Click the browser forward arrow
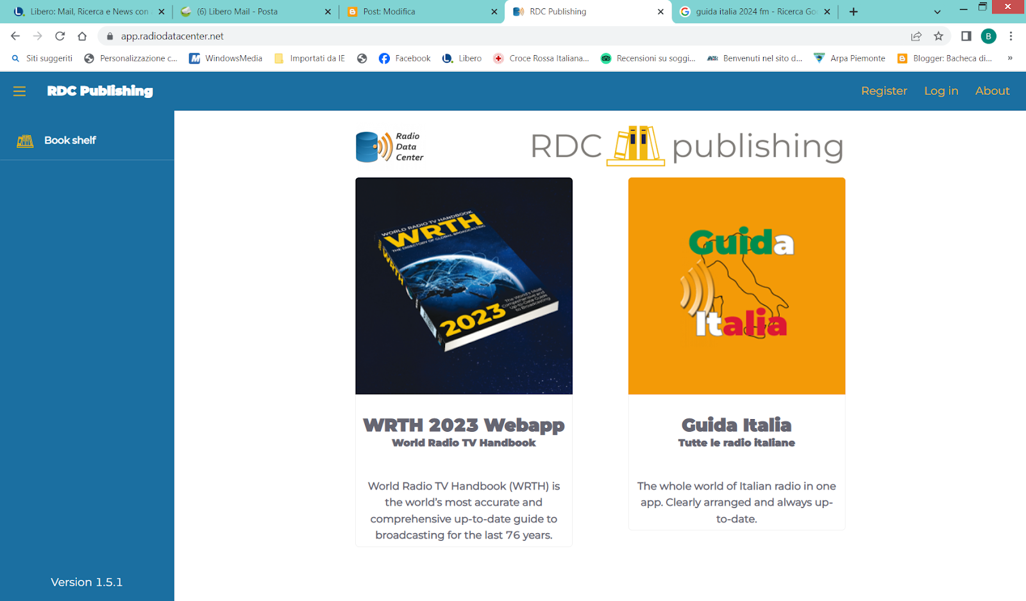Viewport: 1026px width, 601px height. tap(38, 36)
